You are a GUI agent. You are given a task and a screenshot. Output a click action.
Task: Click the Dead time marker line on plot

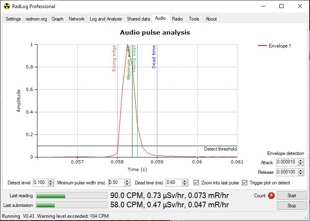click(x=157, y=101)
